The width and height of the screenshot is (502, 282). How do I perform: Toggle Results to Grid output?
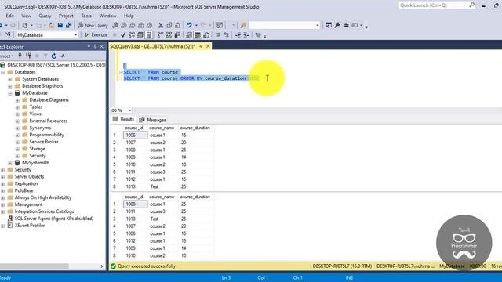(x=198, y=34)
